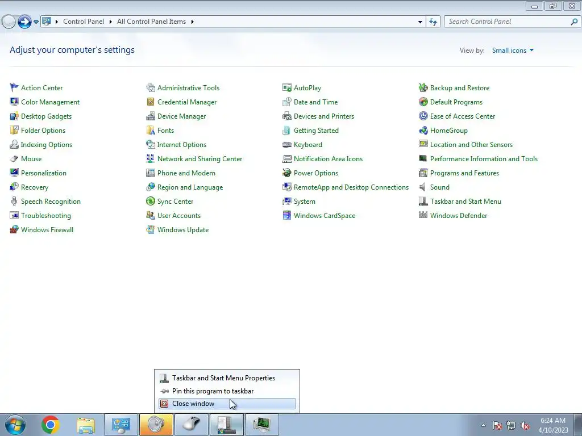This screenshot has height=436, width=582.
Task: Click the search magnifier icon
Action: pyautogui.click(x=574, y=22)
